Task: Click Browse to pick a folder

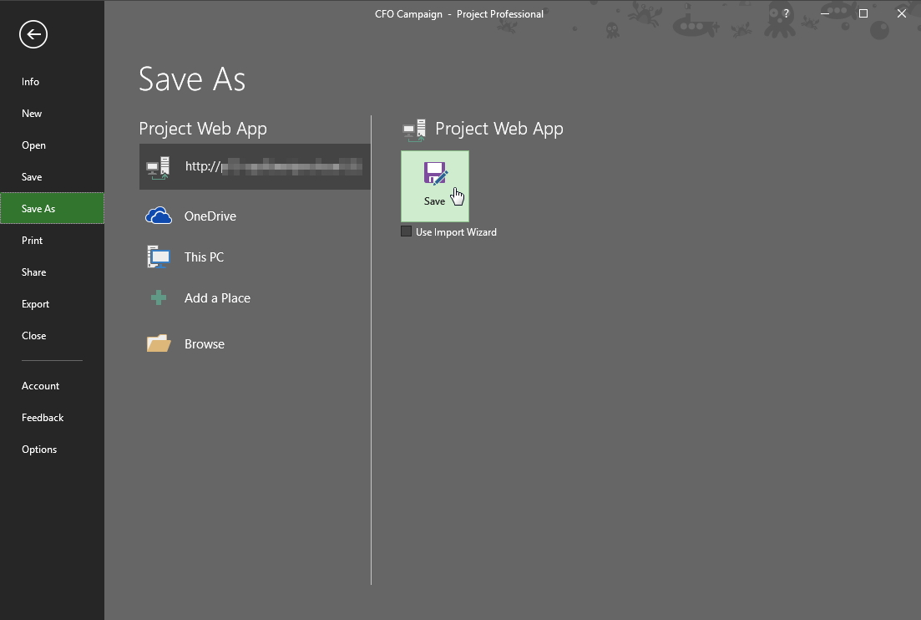Action: click(x=255, y=343)
